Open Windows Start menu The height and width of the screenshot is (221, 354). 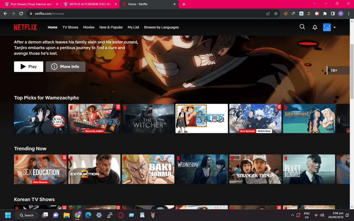(8, 215)
